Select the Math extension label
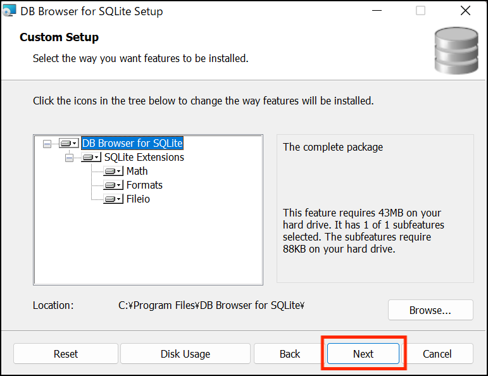 (137, 171)
